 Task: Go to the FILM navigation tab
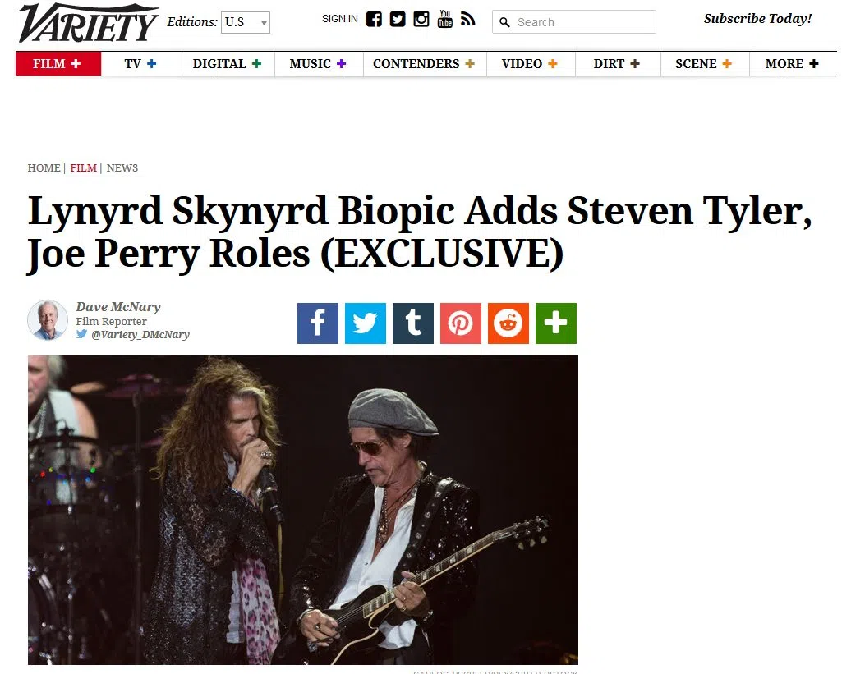click(58, 64)
